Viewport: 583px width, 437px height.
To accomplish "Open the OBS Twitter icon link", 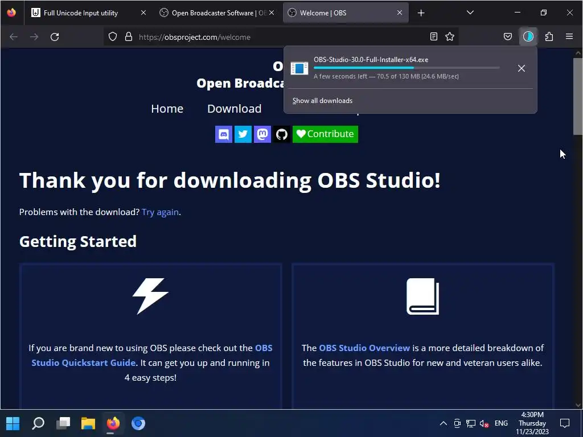I will [243, 134].
